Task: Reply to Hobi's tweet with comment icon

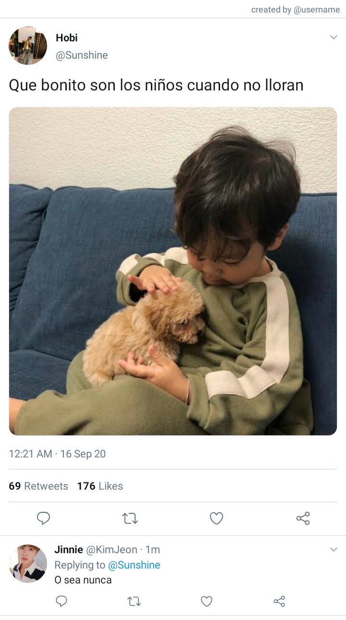Action: coord(44,518)
